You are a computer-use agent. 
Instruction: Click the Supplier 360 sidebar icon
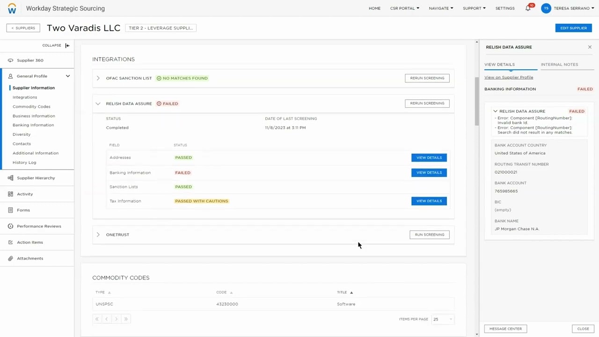[10, 60]
